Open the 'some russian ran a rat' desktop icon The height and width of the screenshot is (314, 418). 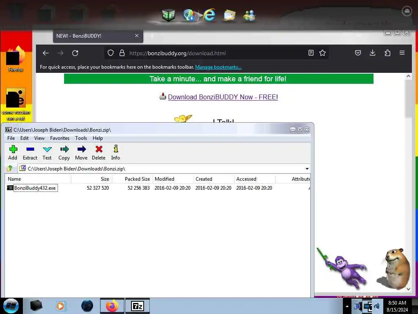[x=16, y=104]
